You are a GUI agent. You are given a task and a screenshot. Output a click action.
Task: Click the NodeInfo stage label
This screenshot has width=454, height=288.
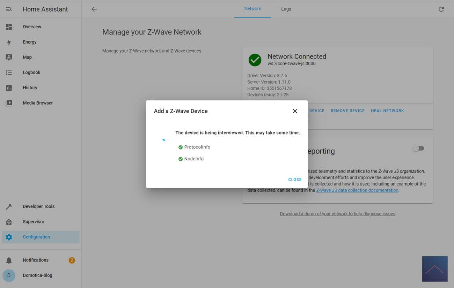point(194,159)
